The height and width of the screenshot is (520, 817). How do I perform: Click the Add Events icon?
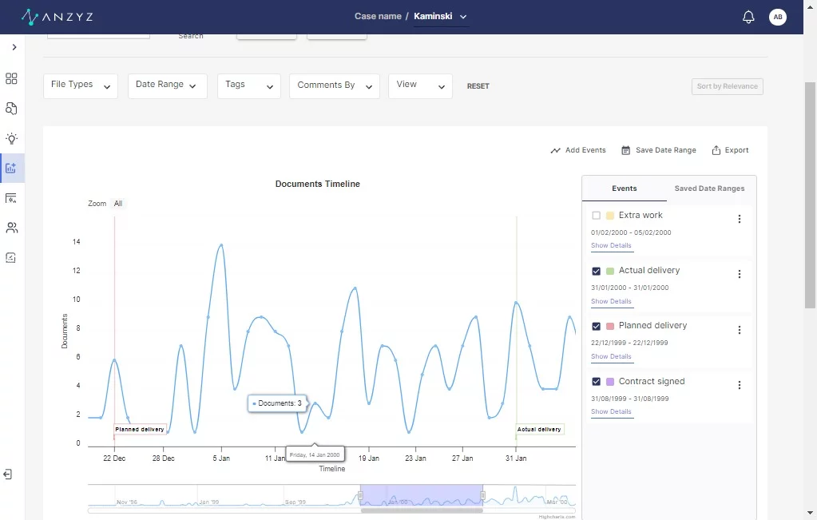click(x=555, y=150)
